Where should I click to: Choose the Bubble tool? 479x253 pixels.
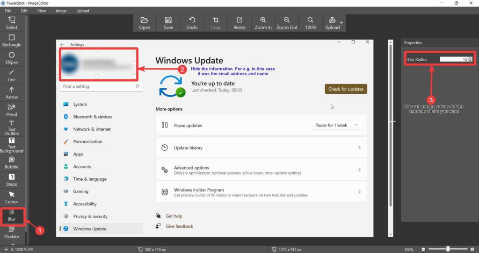click(x=12, y=162)
